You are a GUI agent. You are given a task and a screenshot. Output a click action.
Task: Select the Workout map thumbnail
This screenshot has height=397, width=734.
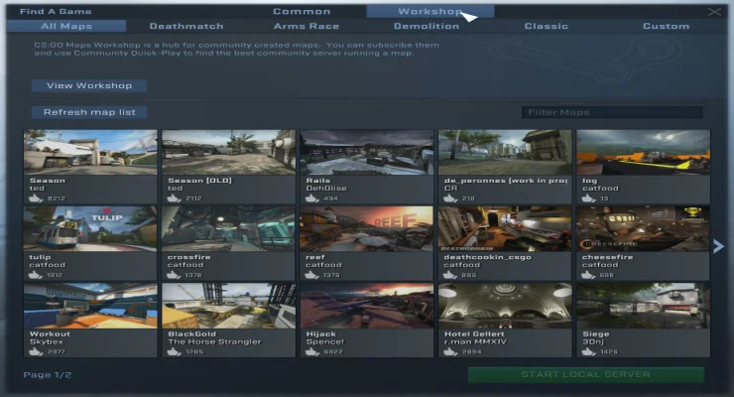coord(90,306)
